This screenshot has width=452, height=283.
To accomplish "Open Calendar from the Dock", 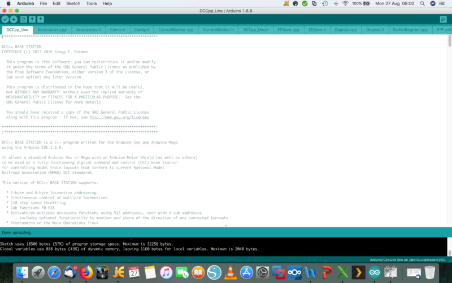I will pos(134,272).
